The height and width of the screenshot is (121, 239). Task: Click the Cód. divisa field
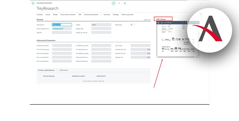140,45
